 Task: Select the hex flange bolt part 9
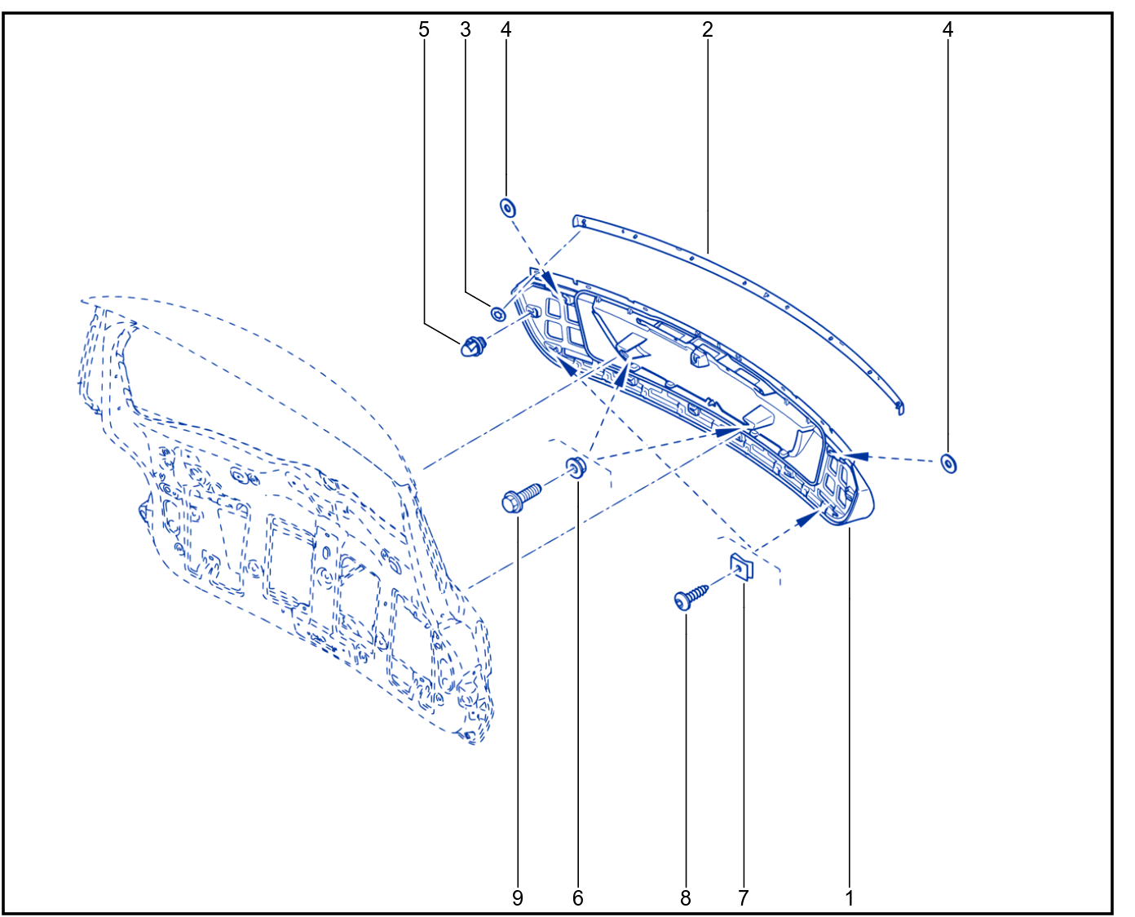click(521, 497)
